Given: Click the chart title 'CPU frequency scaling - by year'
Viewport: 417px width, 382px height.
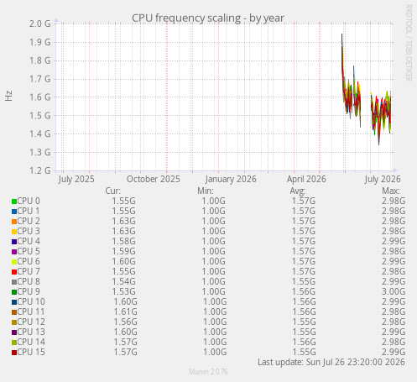Looking at the screenshot, I should [208, 18].
